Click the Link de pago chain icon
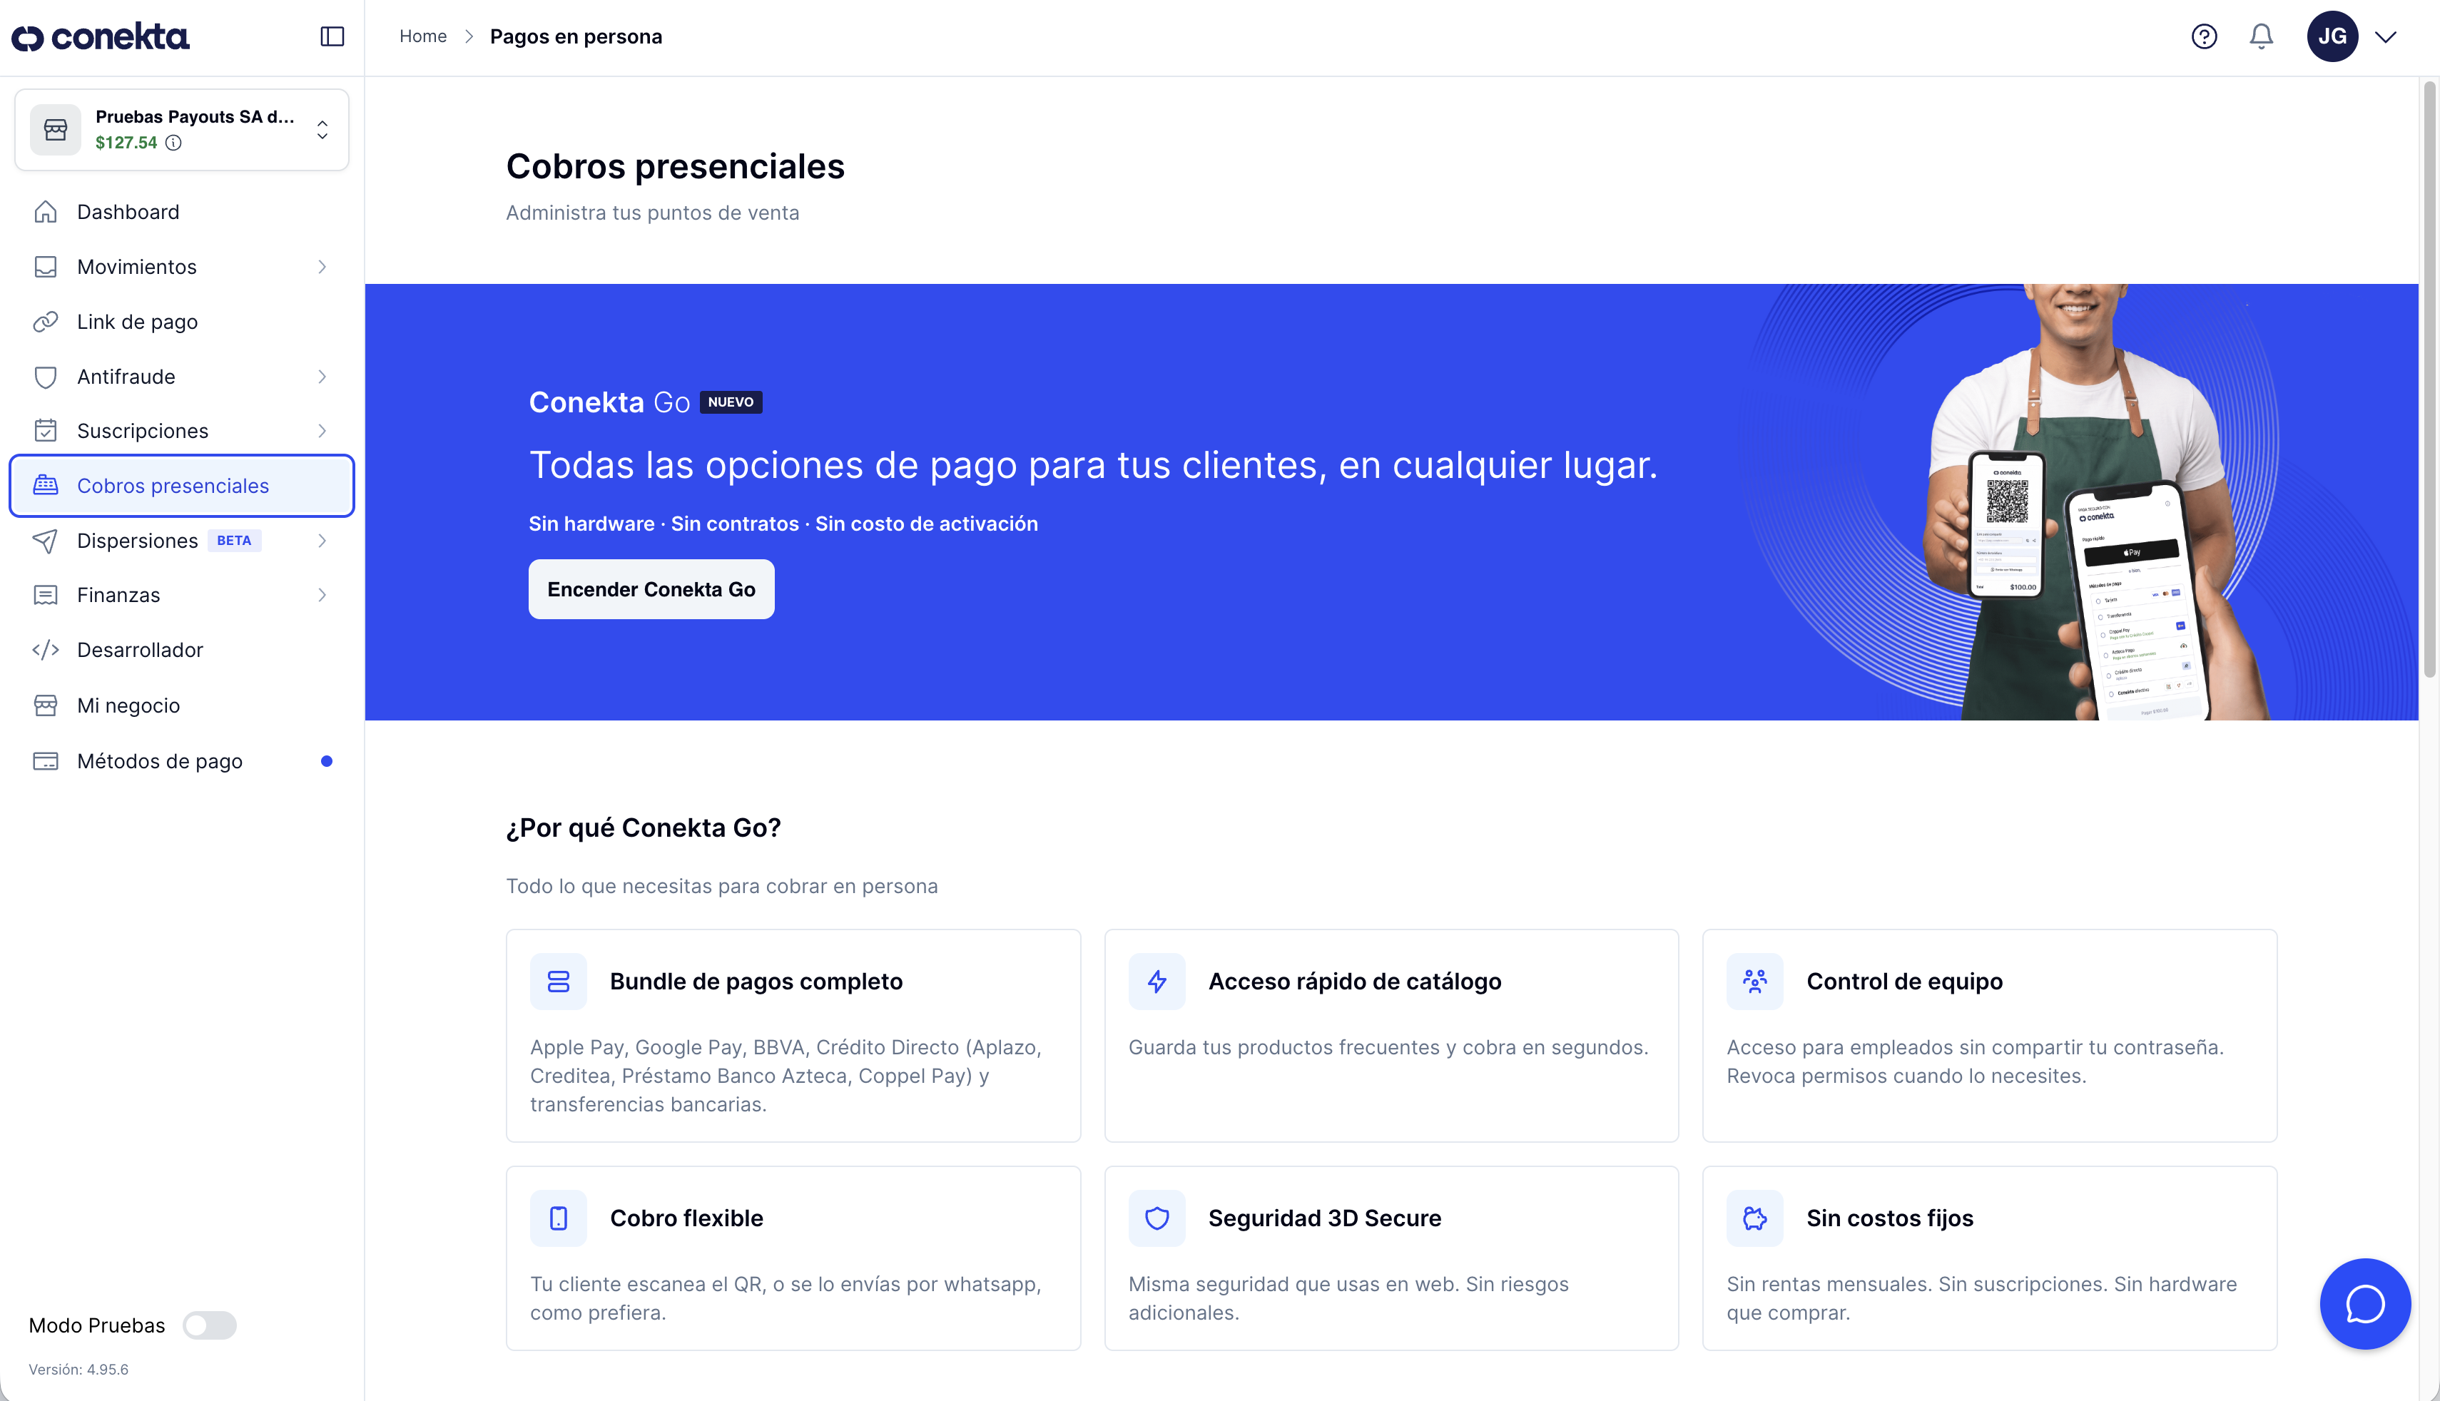Viewport: 2440px width, 1401px height. (x=45, y=322)
